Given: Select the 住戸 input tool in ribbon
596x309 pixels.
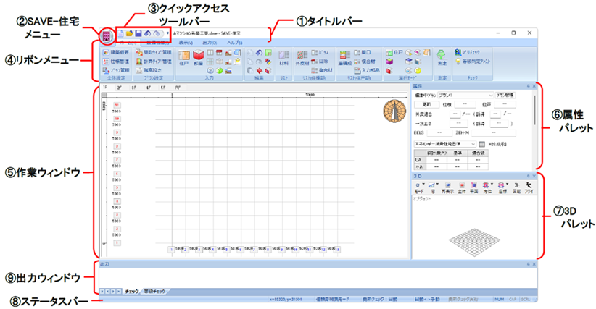Looking at the screenshot, I should point(183,60).
